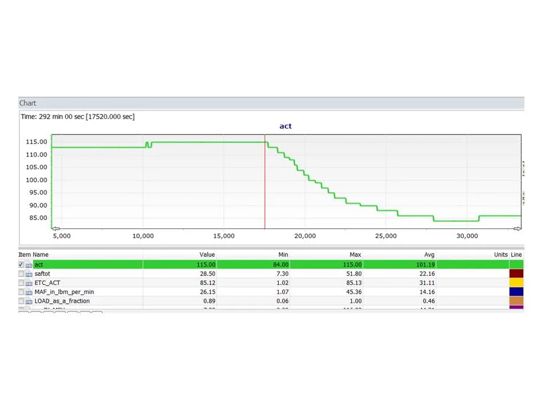The image size is (549, 412).
Task: Click the 100.00 y-axis label
Action: (37, 180)
